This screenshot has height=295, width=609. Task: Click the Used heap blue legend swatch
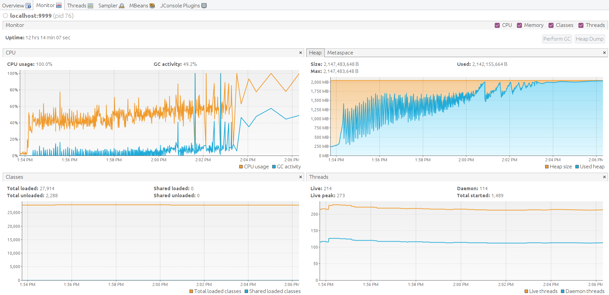tap(577, 167)
